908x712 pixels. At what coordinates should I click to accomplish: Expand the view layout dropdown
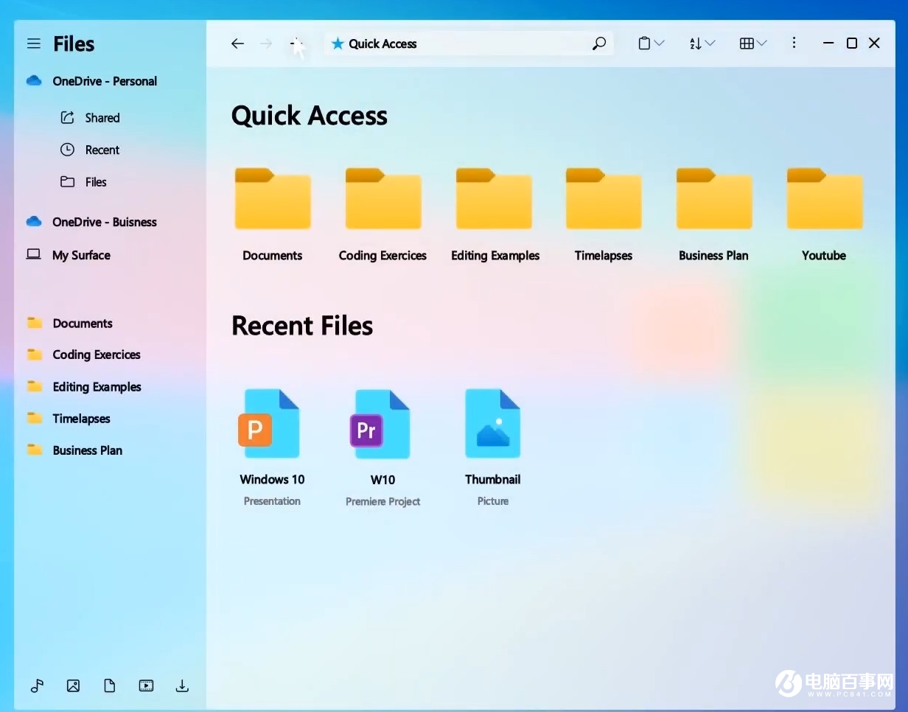point(752,43)
